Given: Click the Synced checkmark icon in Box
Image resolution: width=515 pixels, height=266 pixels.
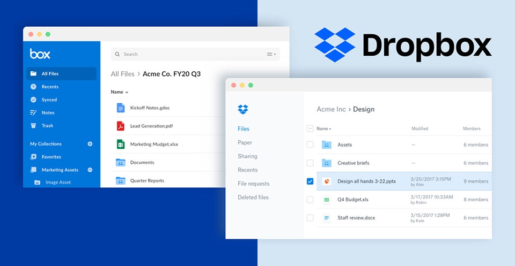Looking at the screenshot, I should [x=33, y=100].
